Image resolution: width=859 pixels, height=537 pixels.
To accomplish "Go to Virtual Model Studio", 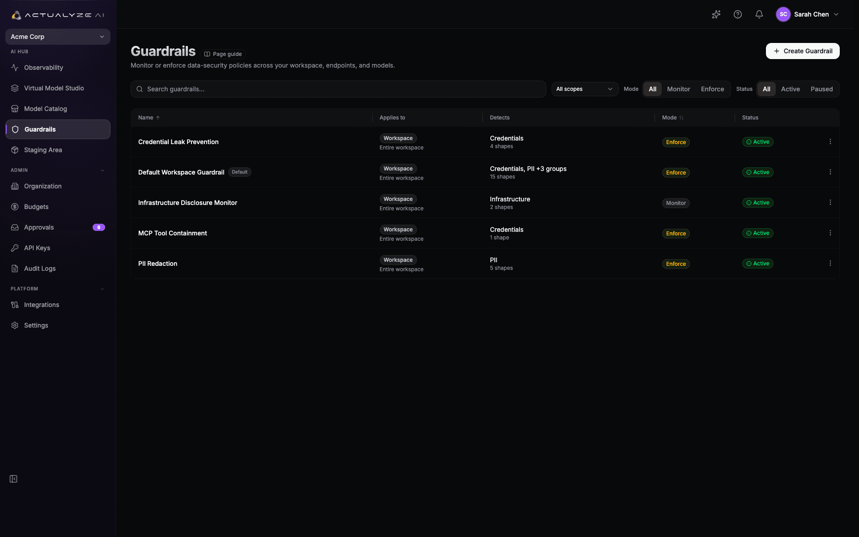I will [x=58, y=88].
